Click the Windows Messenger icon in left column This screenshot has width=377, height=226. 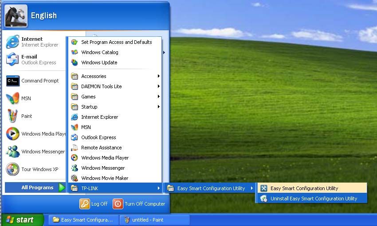[12, 152]
